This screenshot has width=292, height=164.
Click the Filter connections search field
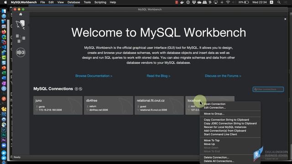tap(268, 89)
